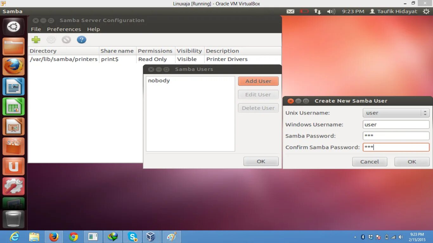The image size is (433, 243).
Task: Open Google Chrome on the Windows taskbar
Action: (x=74, y=237)
